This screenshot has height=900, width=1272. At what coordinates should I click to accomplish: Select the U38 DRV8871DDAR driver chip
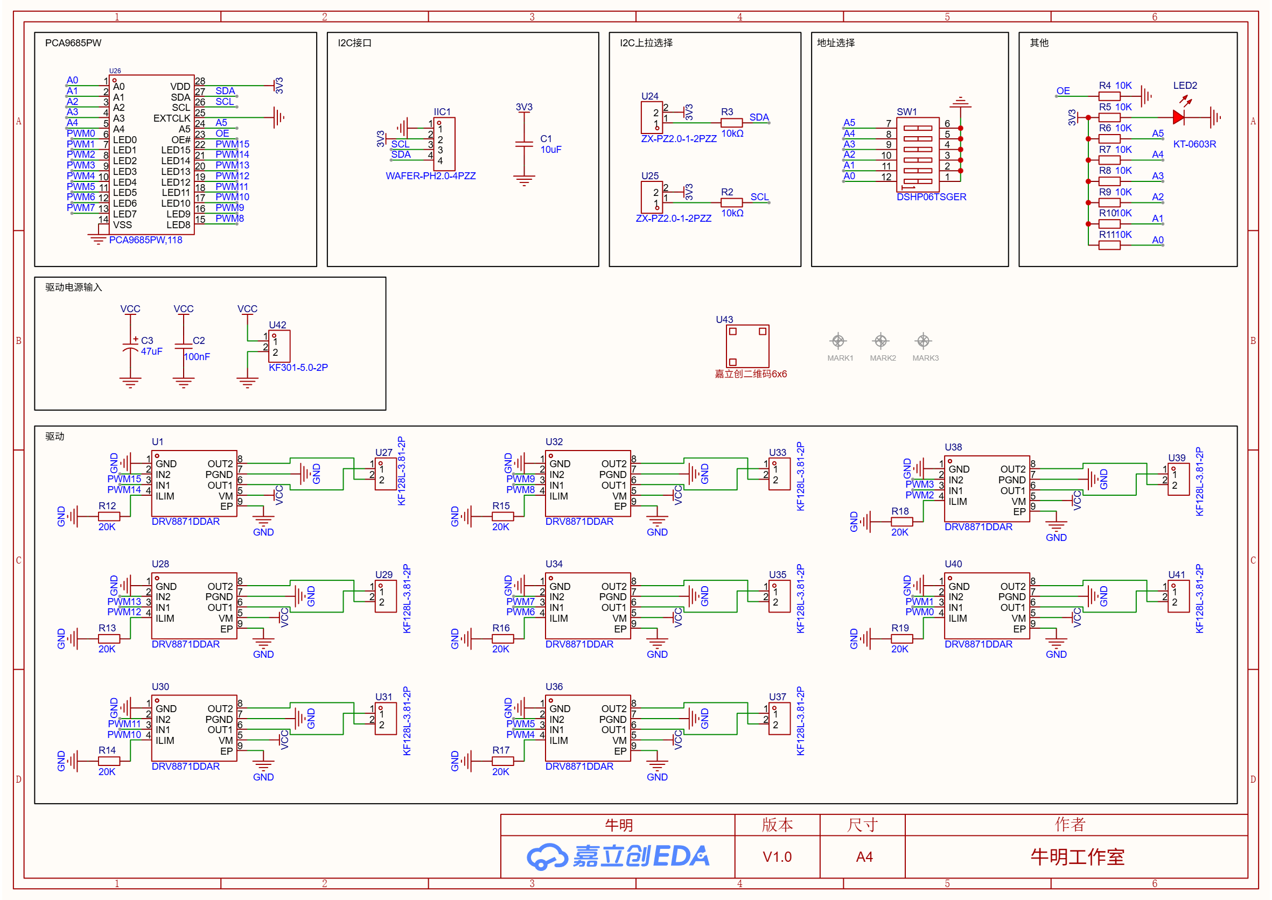[987, 489]
